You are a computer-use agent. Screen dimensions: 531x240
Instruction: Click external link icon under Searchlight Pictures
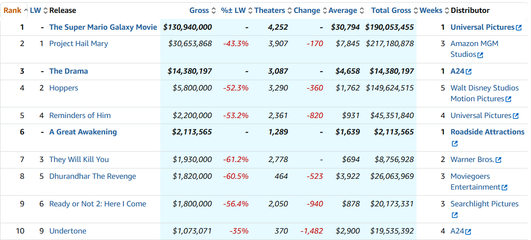(455, 215)
